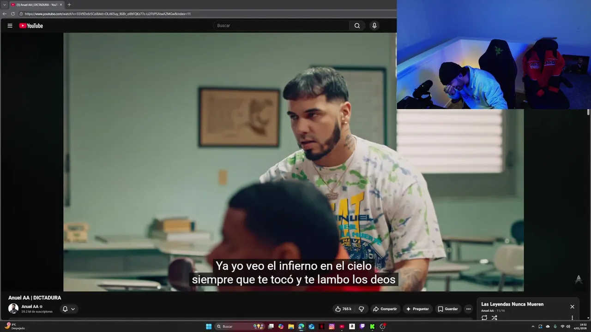Expand subscription notification dropdown chevron
This screenshot has height=332, width=591.
coord(73,309)
